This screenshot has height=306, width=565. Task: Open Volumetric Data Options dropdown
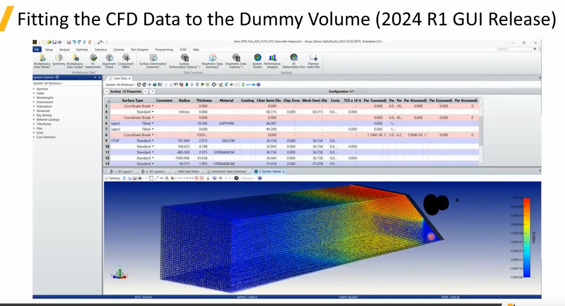[236, 61]
